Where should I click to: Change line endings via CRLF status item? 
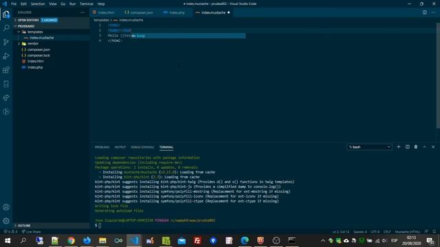tap(387, 232)
